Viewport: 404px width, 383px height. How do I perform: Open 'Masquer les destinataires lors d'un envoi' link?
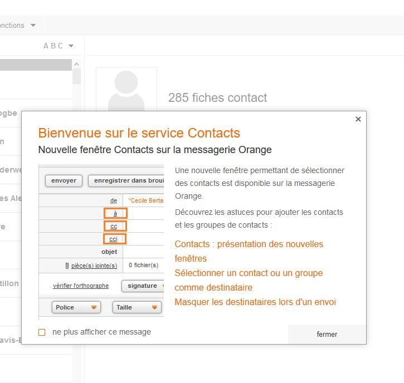tap(255, 302)
